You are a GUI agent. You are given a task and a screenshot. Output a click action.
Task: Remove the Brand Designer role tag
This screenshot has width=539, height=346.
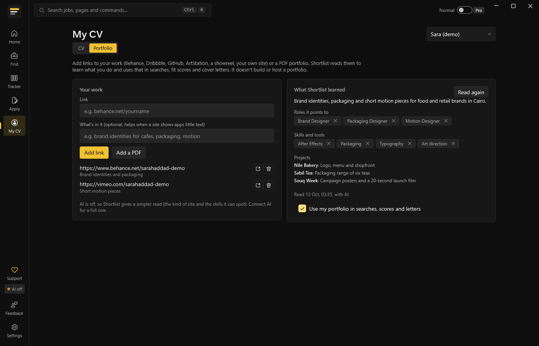tap(335, 121)
